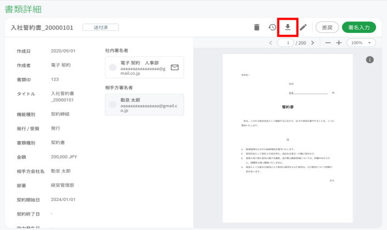Download the document using the download icon
387x230 pixels.
point(288,27)
